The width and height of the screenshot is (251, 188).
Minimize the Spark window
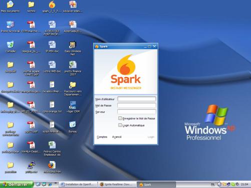pos(145,46)
